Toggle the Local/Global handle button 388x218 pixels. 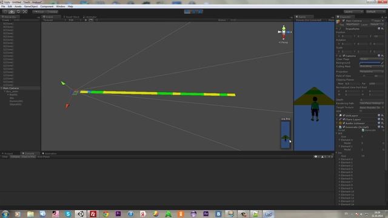pos(52,12)
